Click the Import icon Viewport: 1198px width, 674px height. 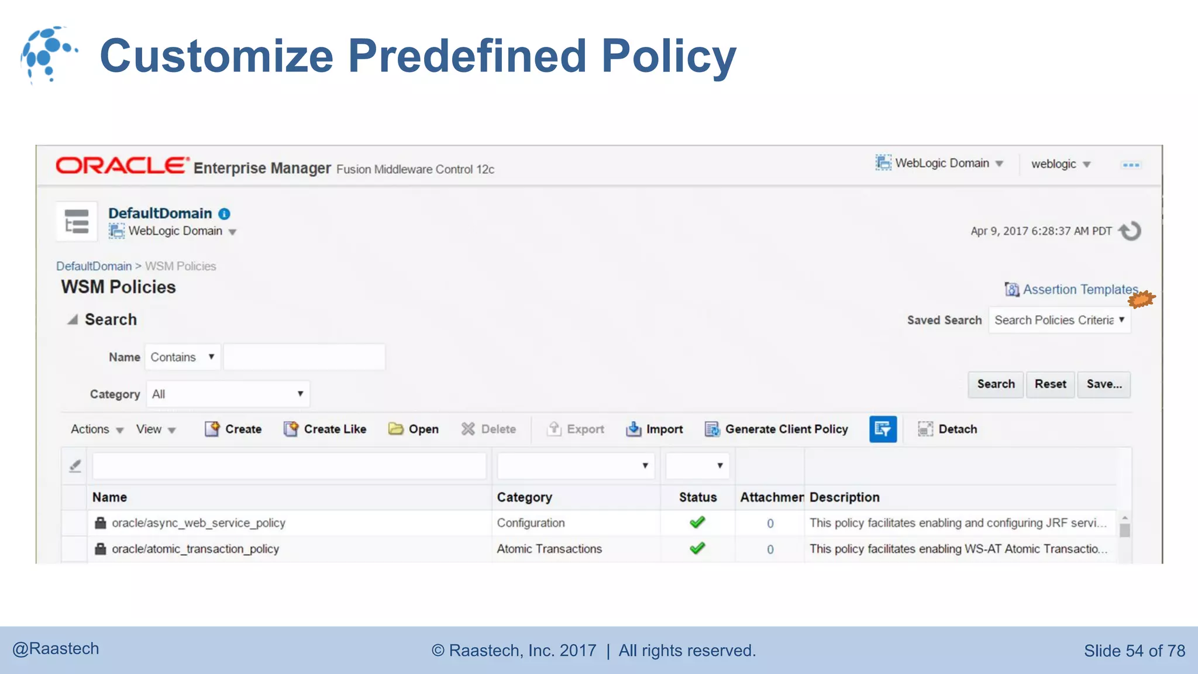634,429
